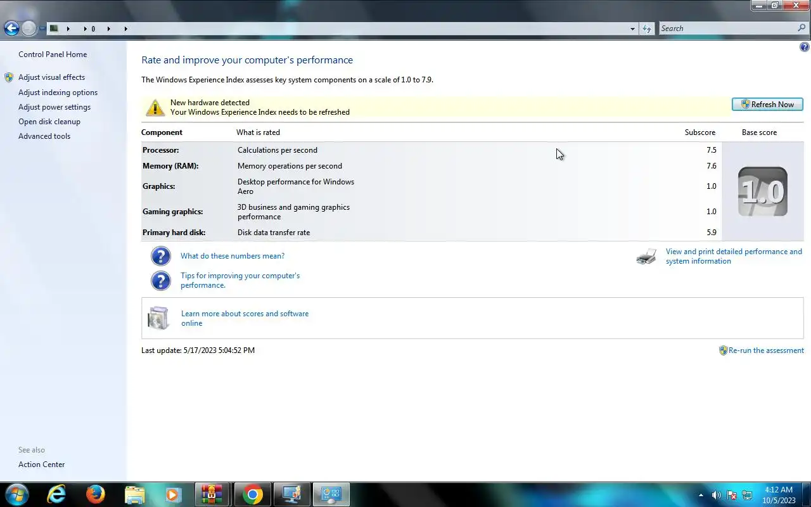
Task: Open Windows Media Player from taskbar
Action: click(173, 494)
